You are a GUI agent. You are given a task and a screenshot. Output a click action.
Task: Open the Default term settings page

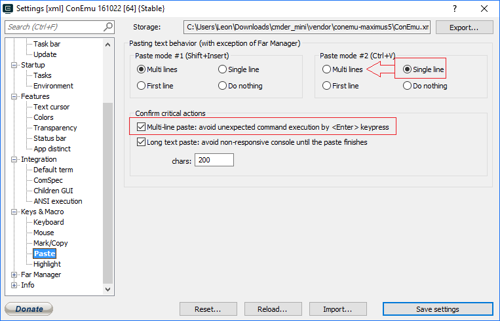pos(53,170)
